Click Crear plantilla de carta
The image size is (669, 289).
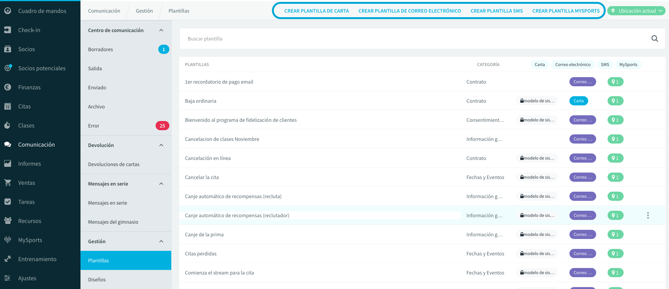pyautogui.click(x=317, y=11)
